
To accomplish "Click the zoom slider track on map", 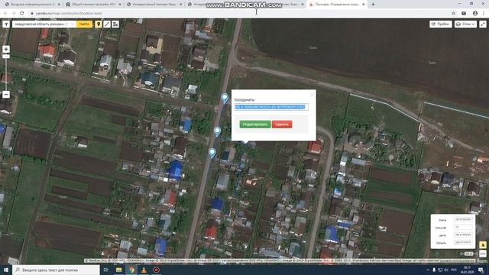I will [6, 73].
